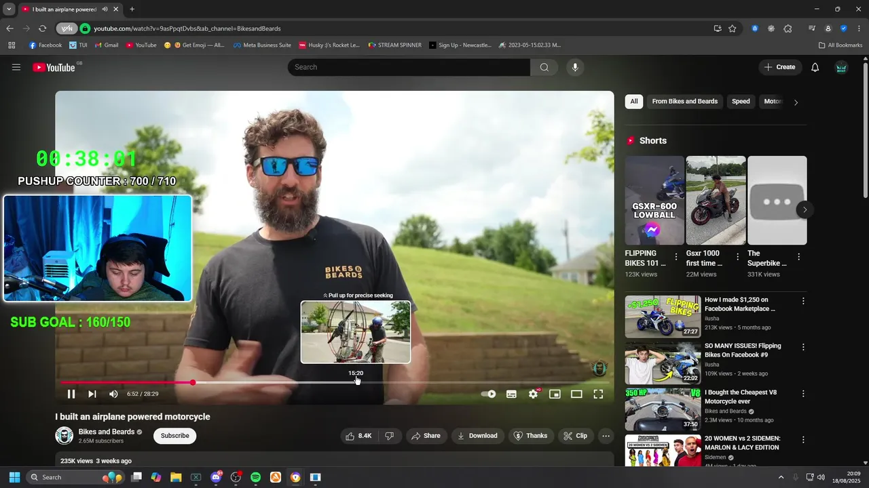Select the From Bikes and Beards chip
The width and height of the screenshot is (869, 488).
pyautogui.click(x=684, y=102)
